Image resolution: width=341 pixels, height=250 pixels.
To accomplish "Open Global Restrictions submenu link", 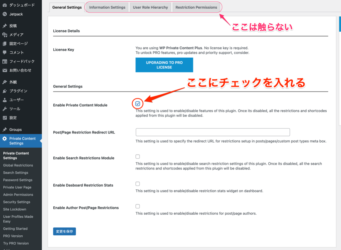I will point(18,165).
